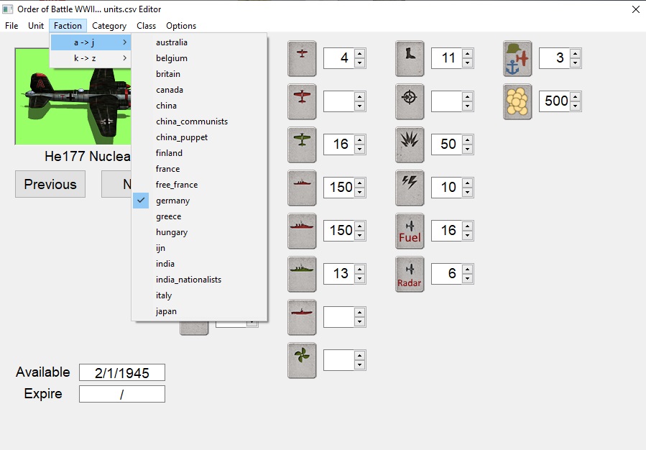
Task: Click the gold coins cost icon
Action: tap(517, 101)
